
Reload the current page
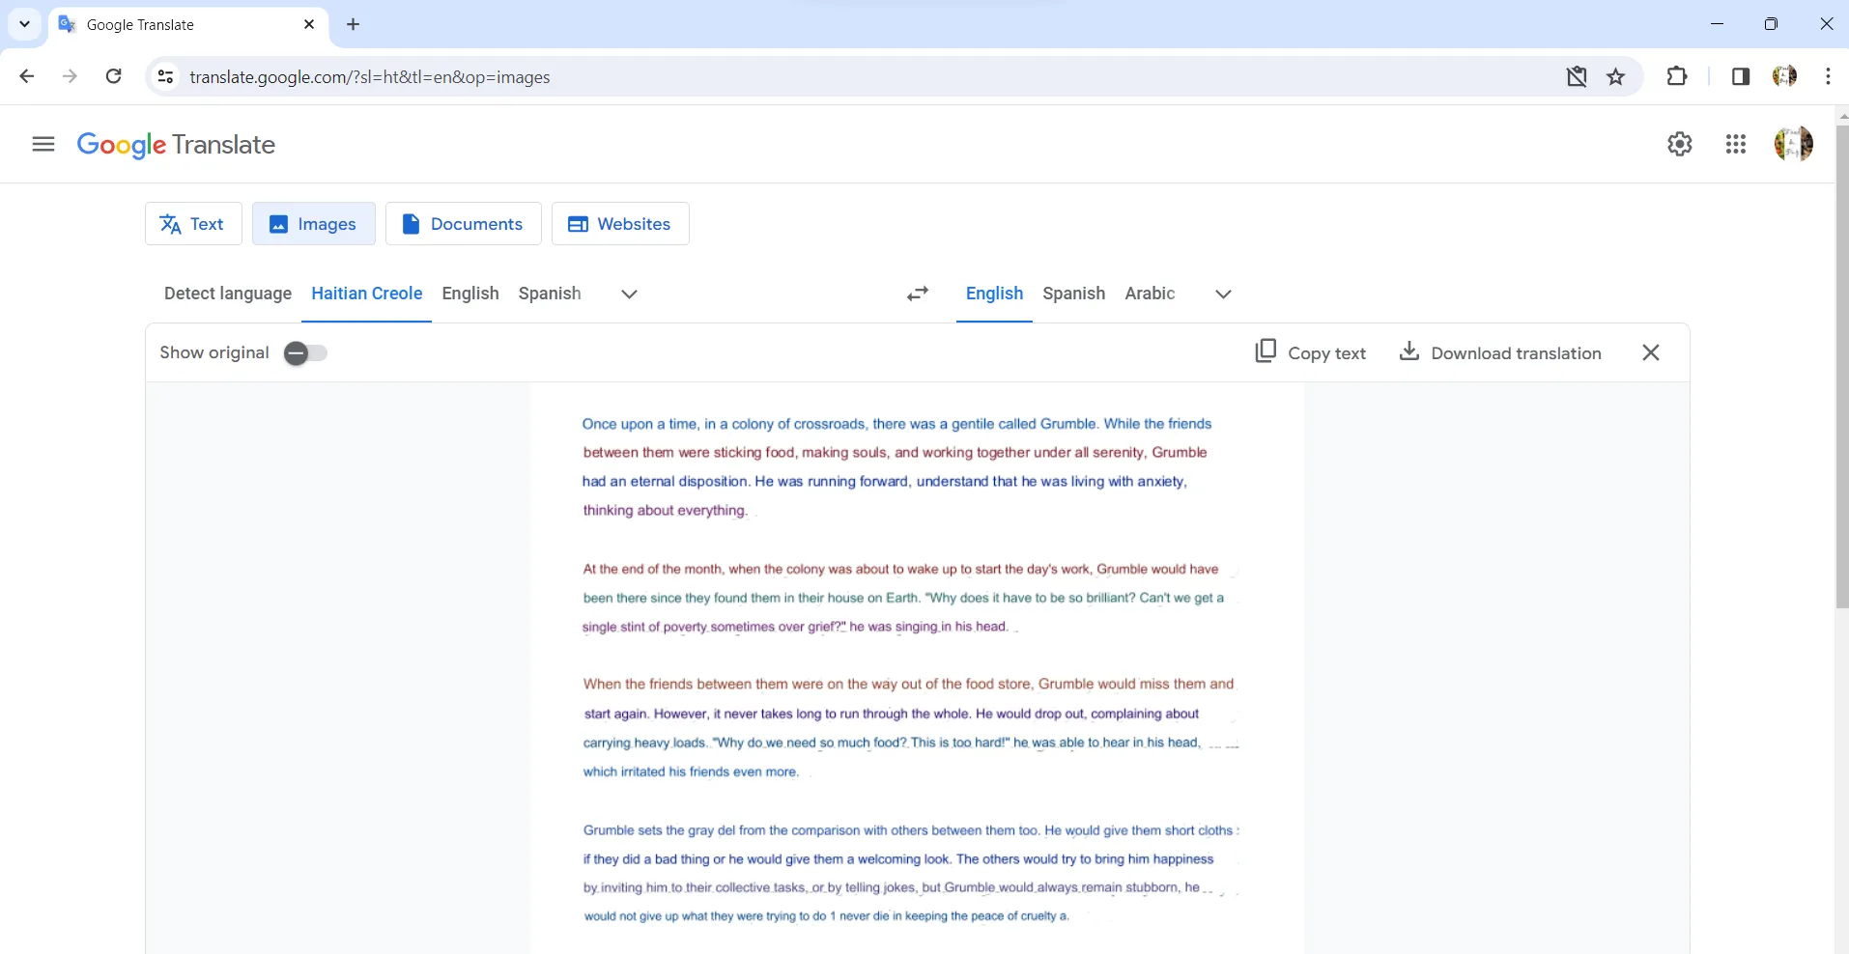click(x=113, y=76)
